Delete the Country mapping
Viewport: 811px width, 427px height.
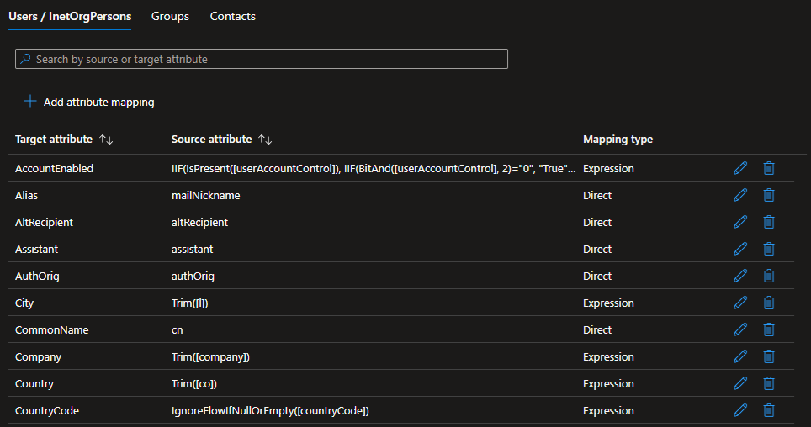coord(769,383)
